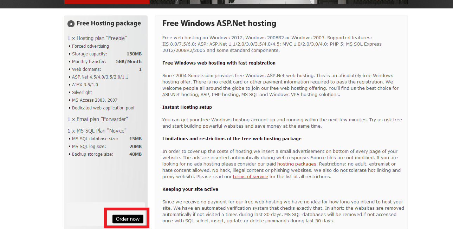
Task: Click the Instant Hosting setup subheading
Action: point(187,107)
